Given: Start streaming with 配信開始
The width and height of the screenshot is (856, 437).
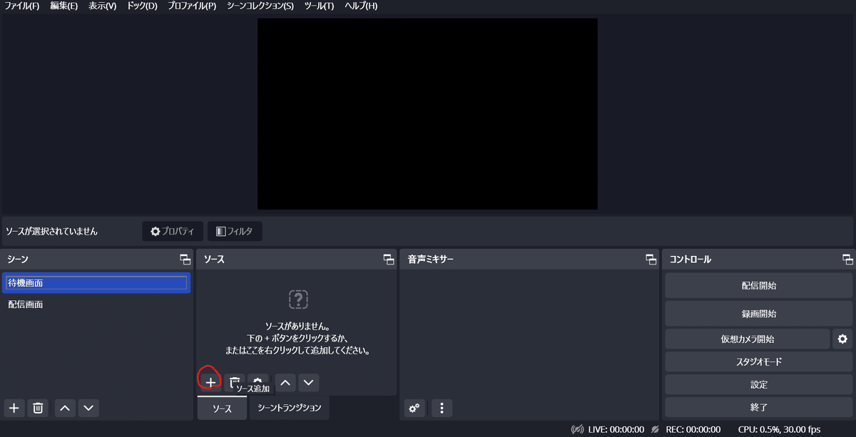Looking at the screenshot, I should point(759,285).
